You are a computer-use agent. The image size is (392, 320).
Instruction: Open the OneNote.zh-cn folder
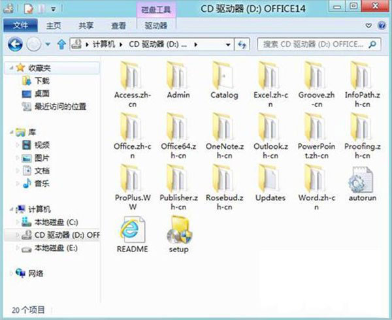coord(224,136)
